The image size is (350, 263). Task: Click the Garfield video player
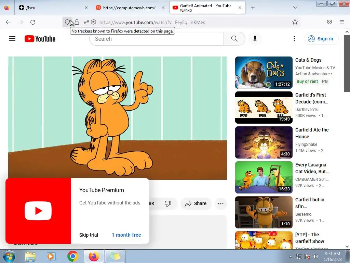tap(118, 118)
